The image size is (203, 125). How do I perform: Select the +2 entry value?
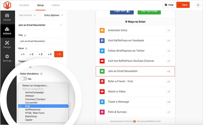tap(31, 54)
